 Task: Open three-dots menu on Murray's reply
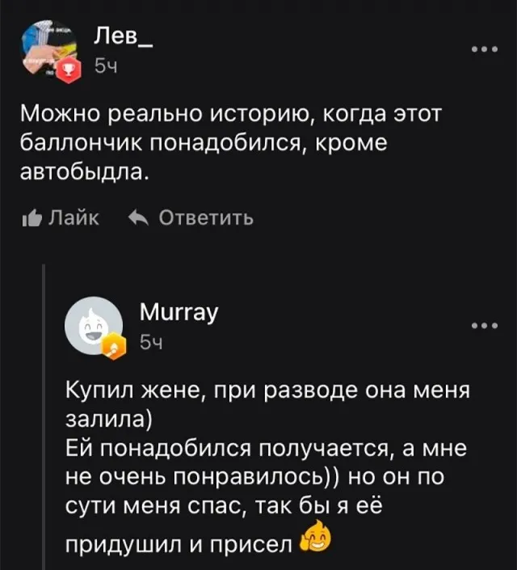click(x=489, y=326)
